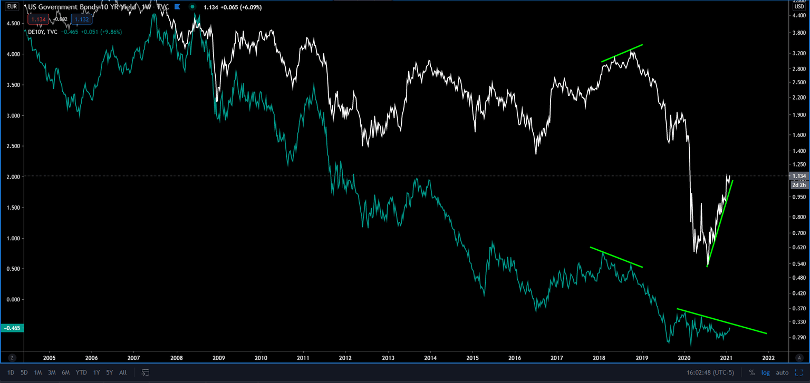Click the red 1.134 sell price button
810x383 pixels.
38,19
